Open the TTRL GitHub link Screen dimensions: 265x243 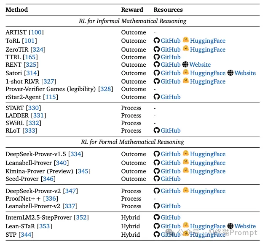[170, 57]
